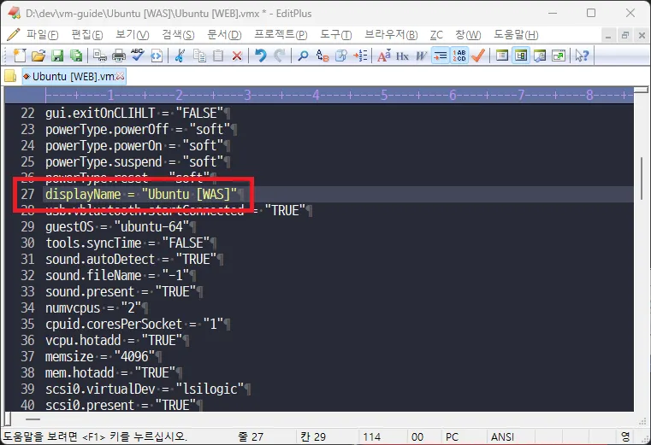This screenshot has width=651, height=445.
Task: Open the 도구(T) menu
Action: pyautogui.click(x=335, y=34)
